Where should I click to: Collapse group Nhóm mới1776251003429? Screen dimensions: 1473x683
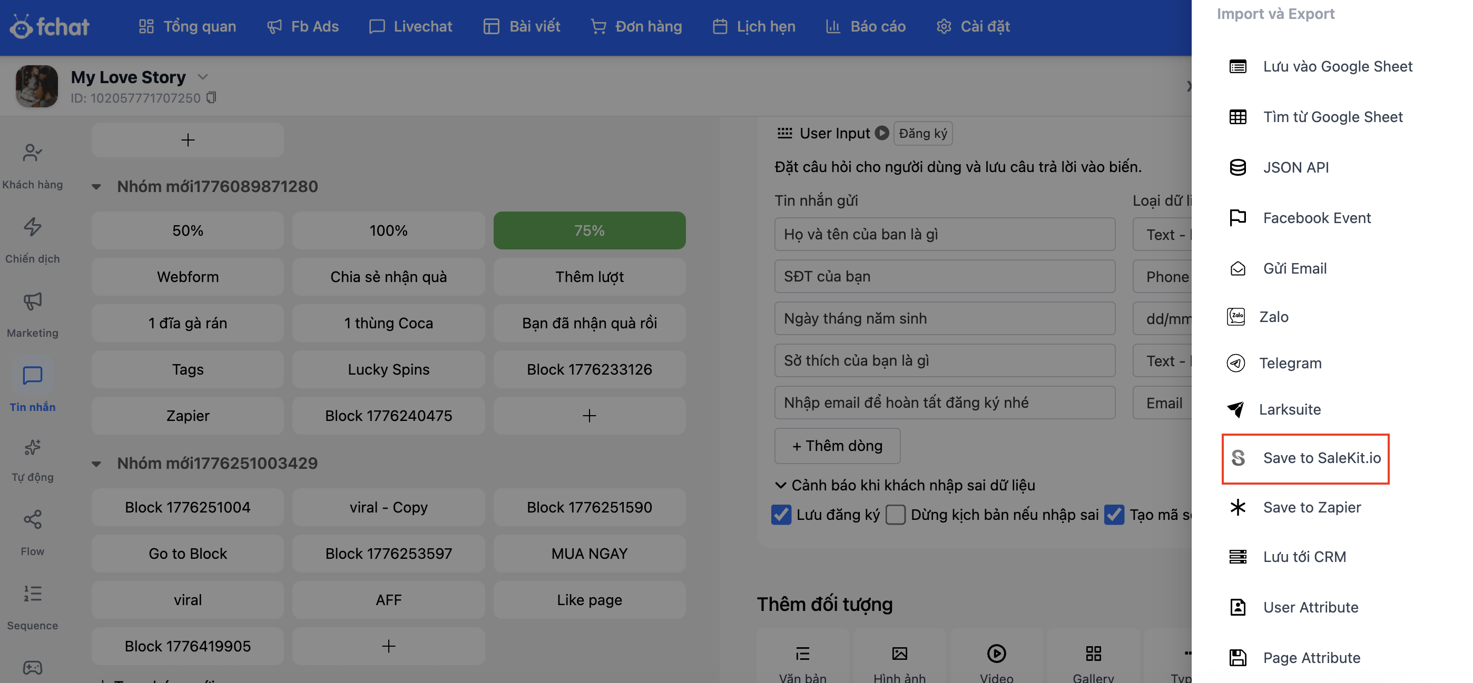click(x=96, y=464)
